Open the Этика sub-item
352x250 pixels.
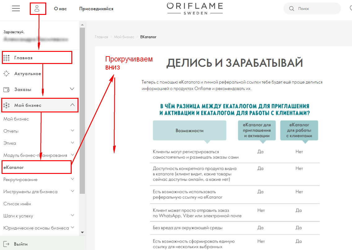(10, 143)
